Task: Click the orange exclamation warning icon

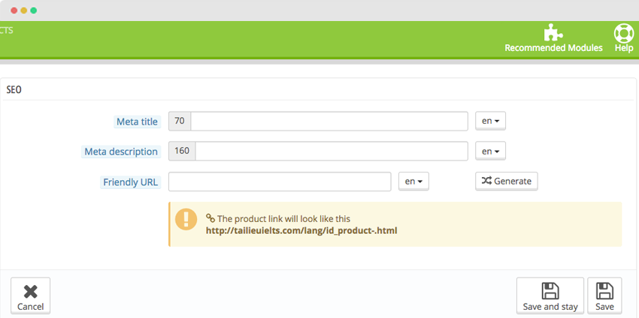Action: [x=186, y=219]
